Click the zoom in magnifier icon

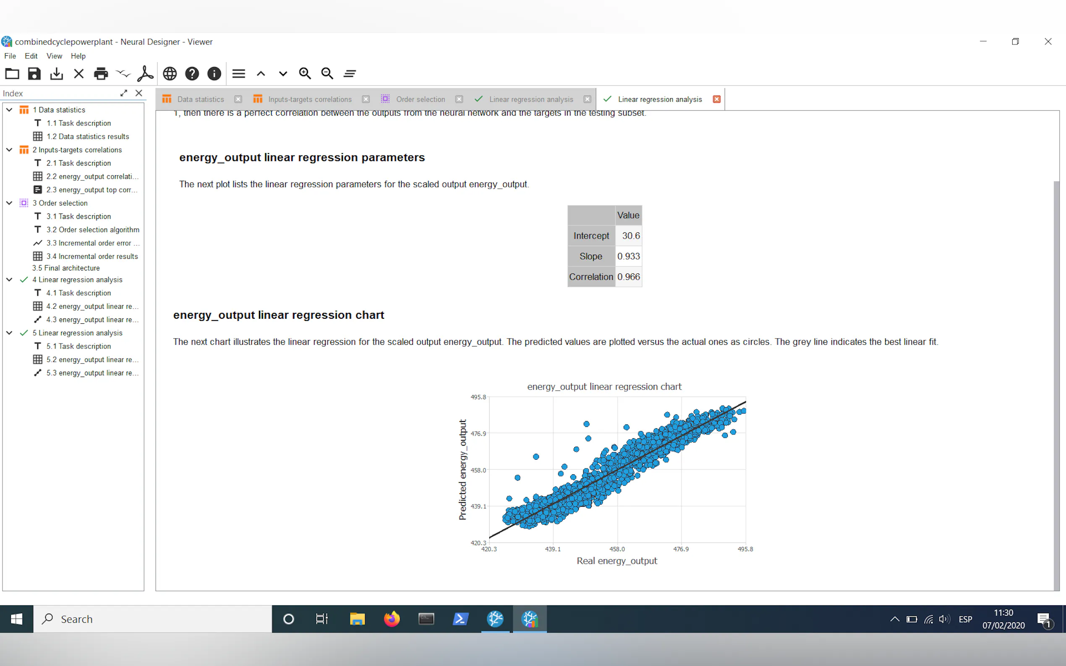tap(305, 73)
